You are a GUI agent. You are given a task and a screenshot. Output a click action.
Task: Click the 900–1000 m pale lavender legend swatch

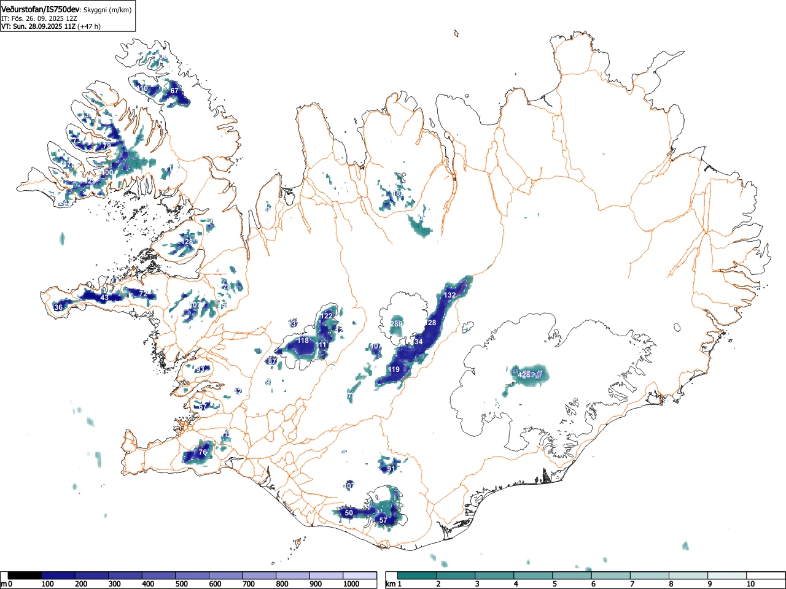(327, 576)
